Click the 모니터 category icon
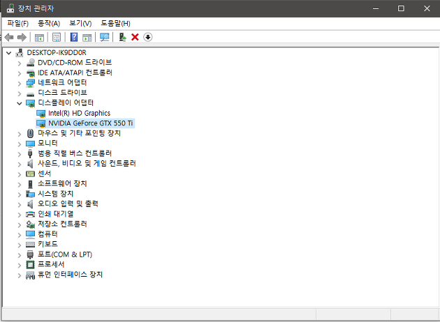Screen dimensions: 440x322 (30, 144)
